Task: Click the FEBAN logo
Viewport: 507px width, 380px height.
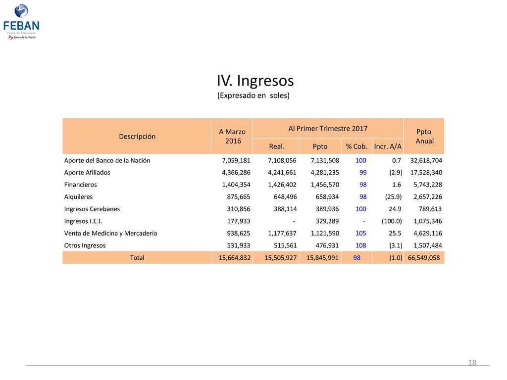Action: pyautogui.click(x=21, y=22)
